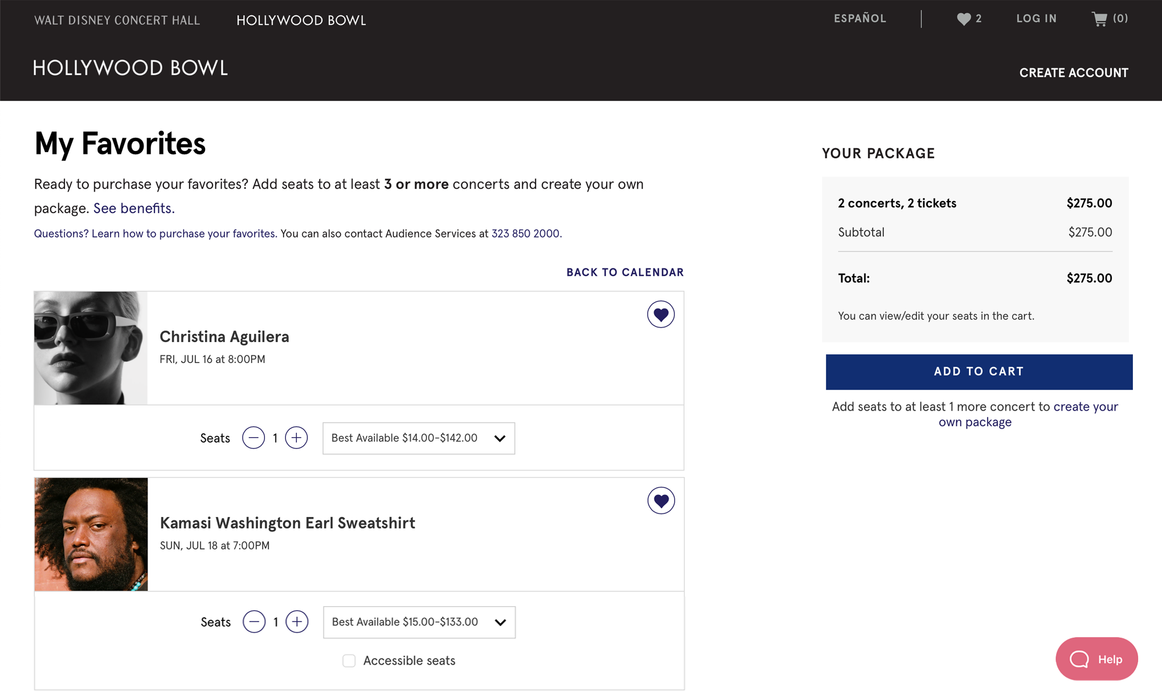Image resolution: width=1162 pixels, height=697 pixels.
Task: Open the shopping cart icon
Action: coord(1099,19)
